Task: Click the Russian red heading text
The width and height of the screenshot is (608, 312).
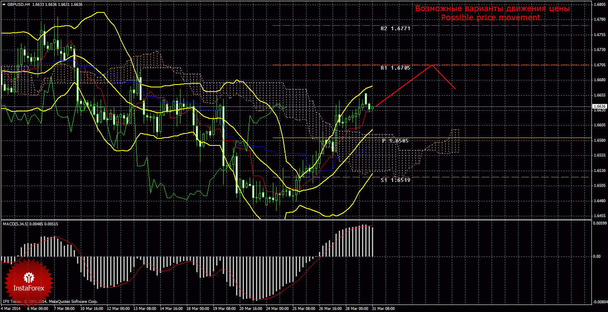Action: 493,9
